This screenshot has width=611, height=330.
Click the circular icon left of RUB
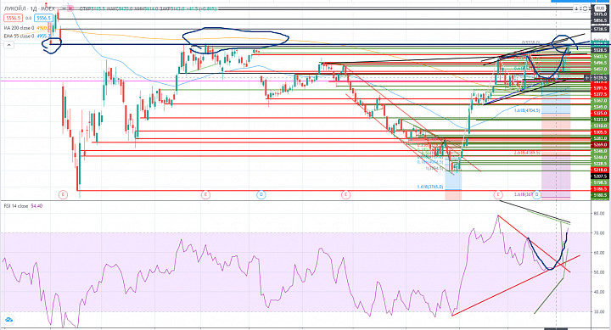point(585,8)
